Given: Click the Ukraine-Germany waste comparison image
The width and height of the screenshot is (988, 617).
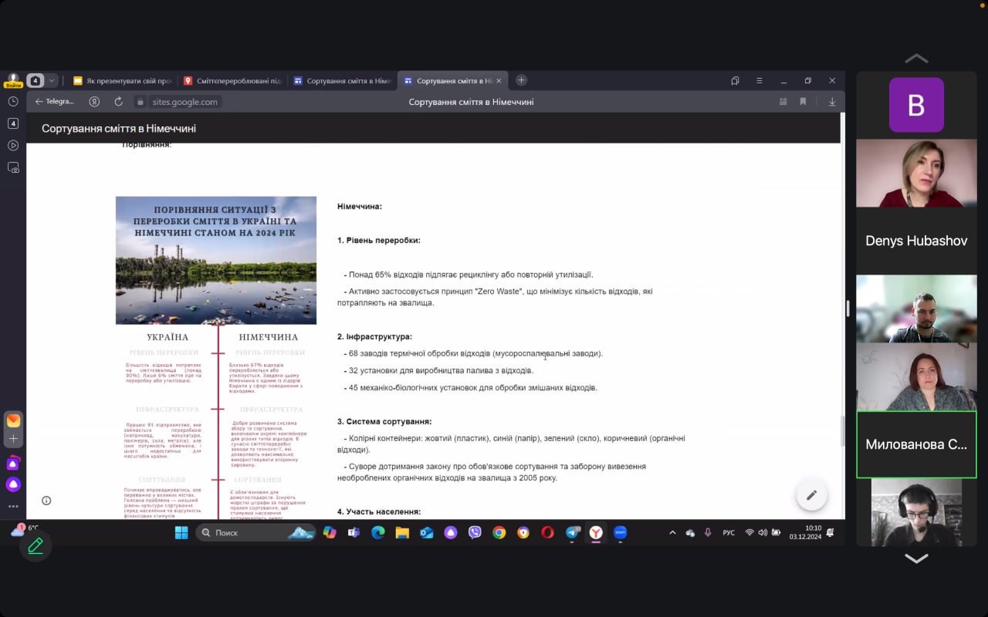Looking at the screenshot, I should (216, 260).
